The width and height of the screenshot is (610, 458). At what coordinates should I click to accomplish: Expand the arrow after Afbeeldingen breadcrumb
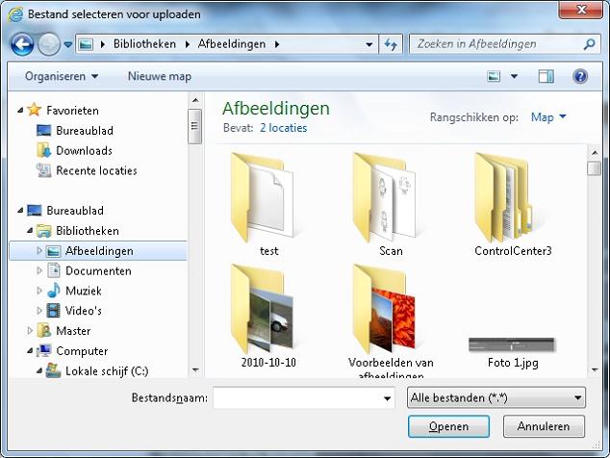(x=277, y=44)
